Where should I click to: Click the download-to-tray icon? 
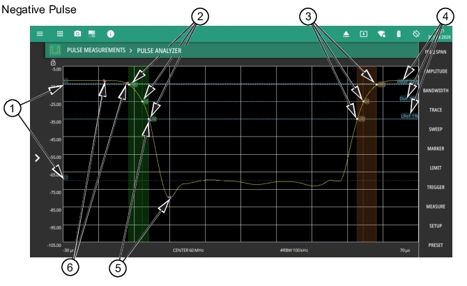(x=364, y=34)
